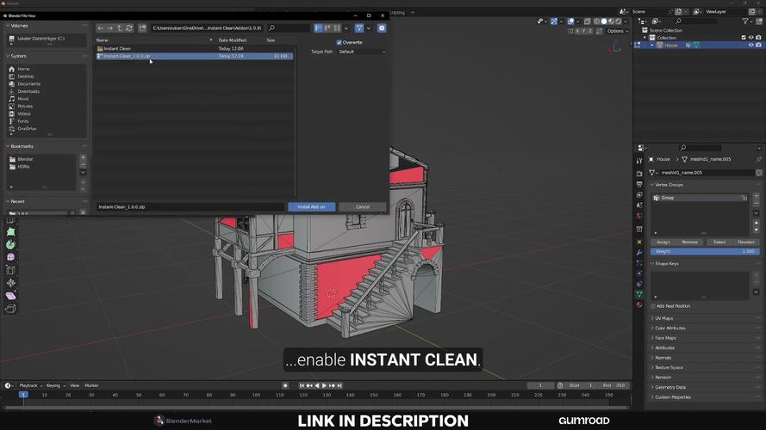The image size is (766, 430).
Task: Click vertex group Deselect button
Action: [x=746, y=242]
